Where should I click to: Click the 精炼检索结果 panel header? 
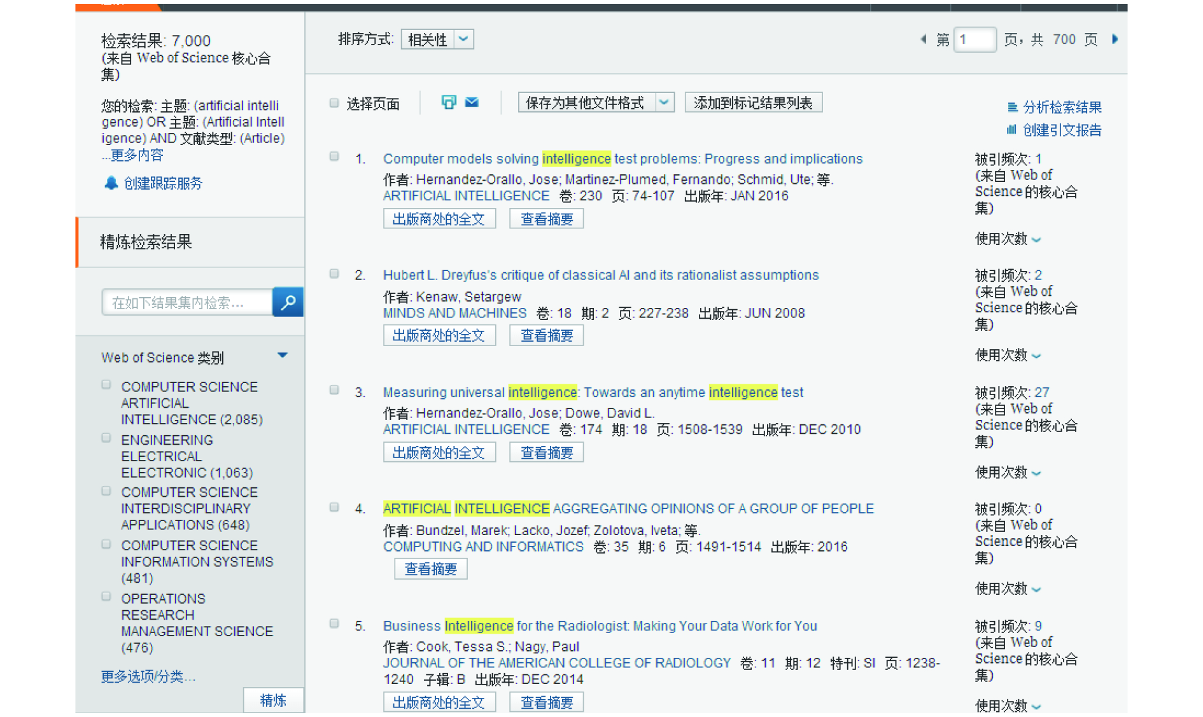coord(190,242)
